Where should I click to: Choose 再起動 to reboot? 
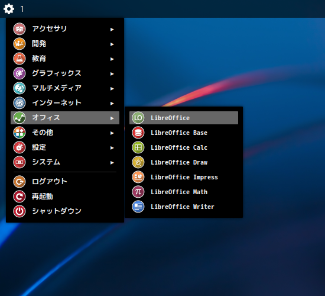click(65, 197)
